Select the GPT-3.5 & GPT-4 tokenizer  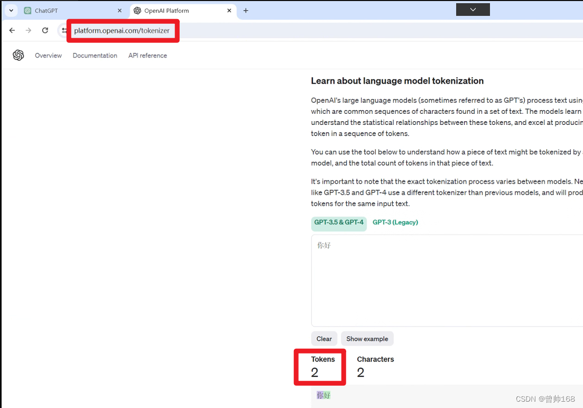(339, 223)
